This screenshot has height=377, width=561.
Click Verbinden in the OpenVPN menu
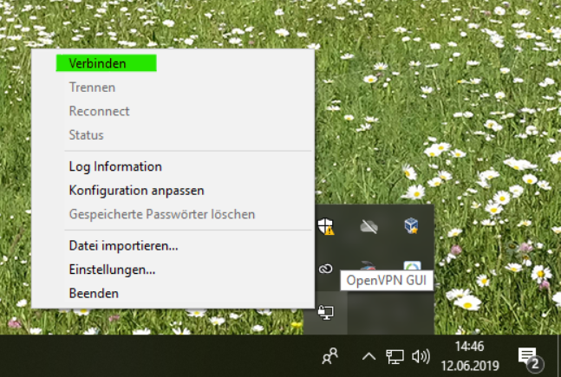pos(97,63)
